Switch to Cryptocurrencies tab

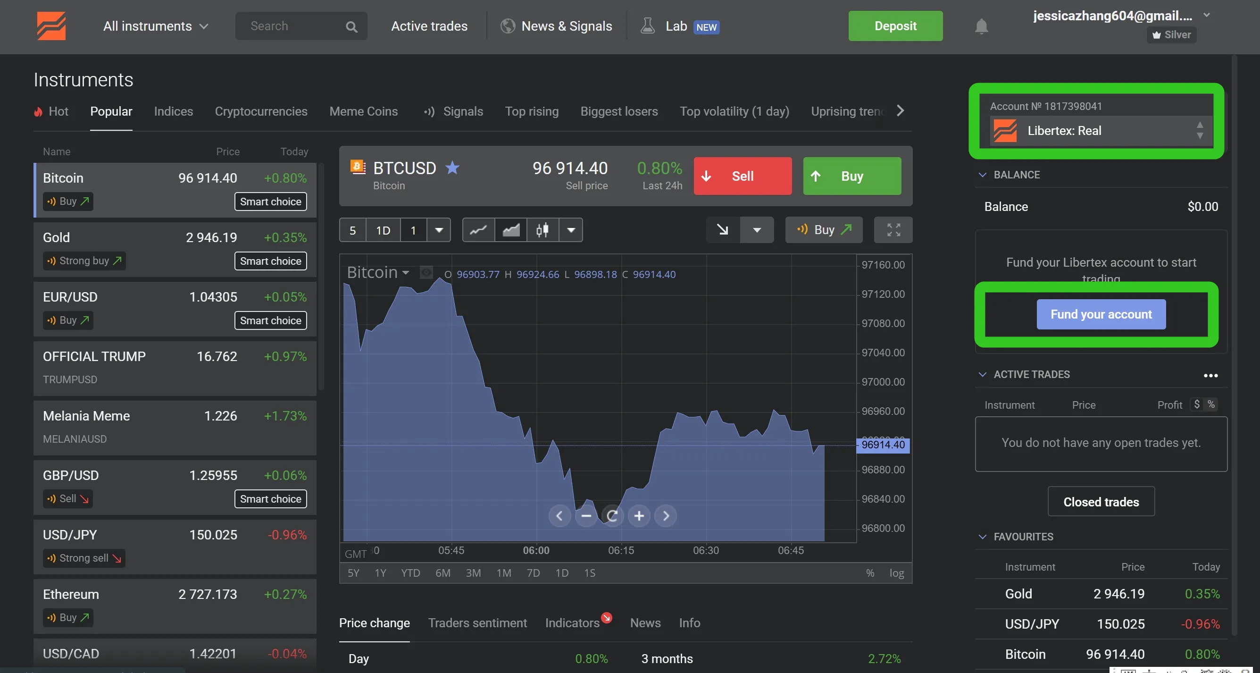point(261,111)
